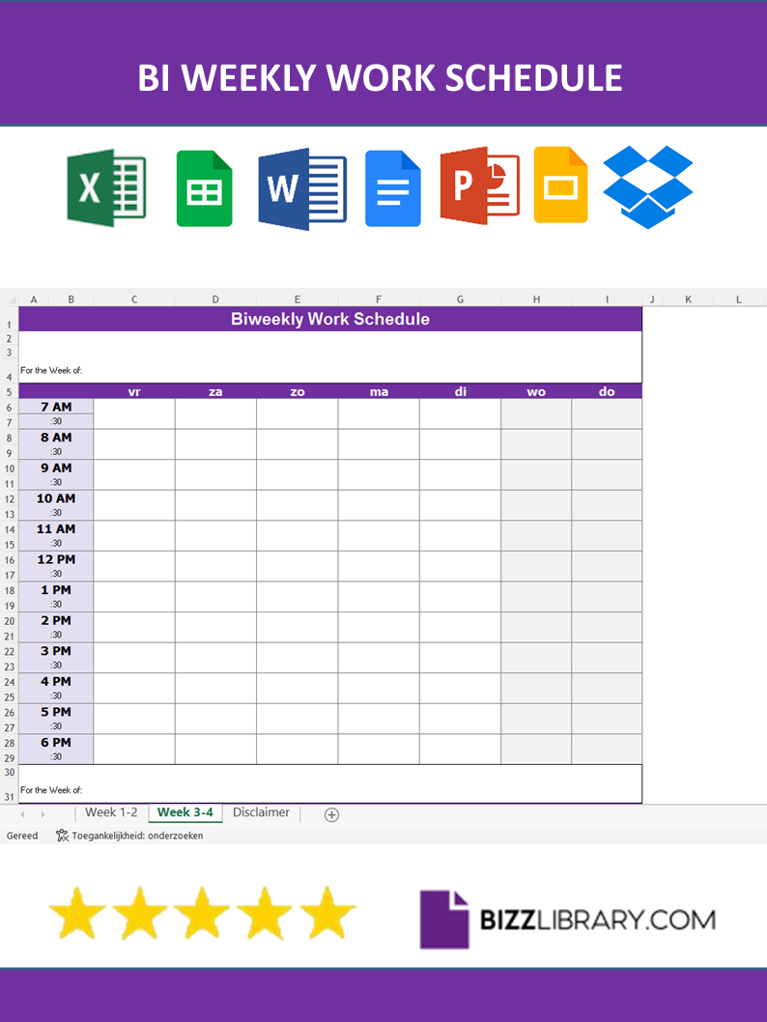This screenshot has width=767, height=1022.
Task: Select column H header
Action: [x=536, y=299]
